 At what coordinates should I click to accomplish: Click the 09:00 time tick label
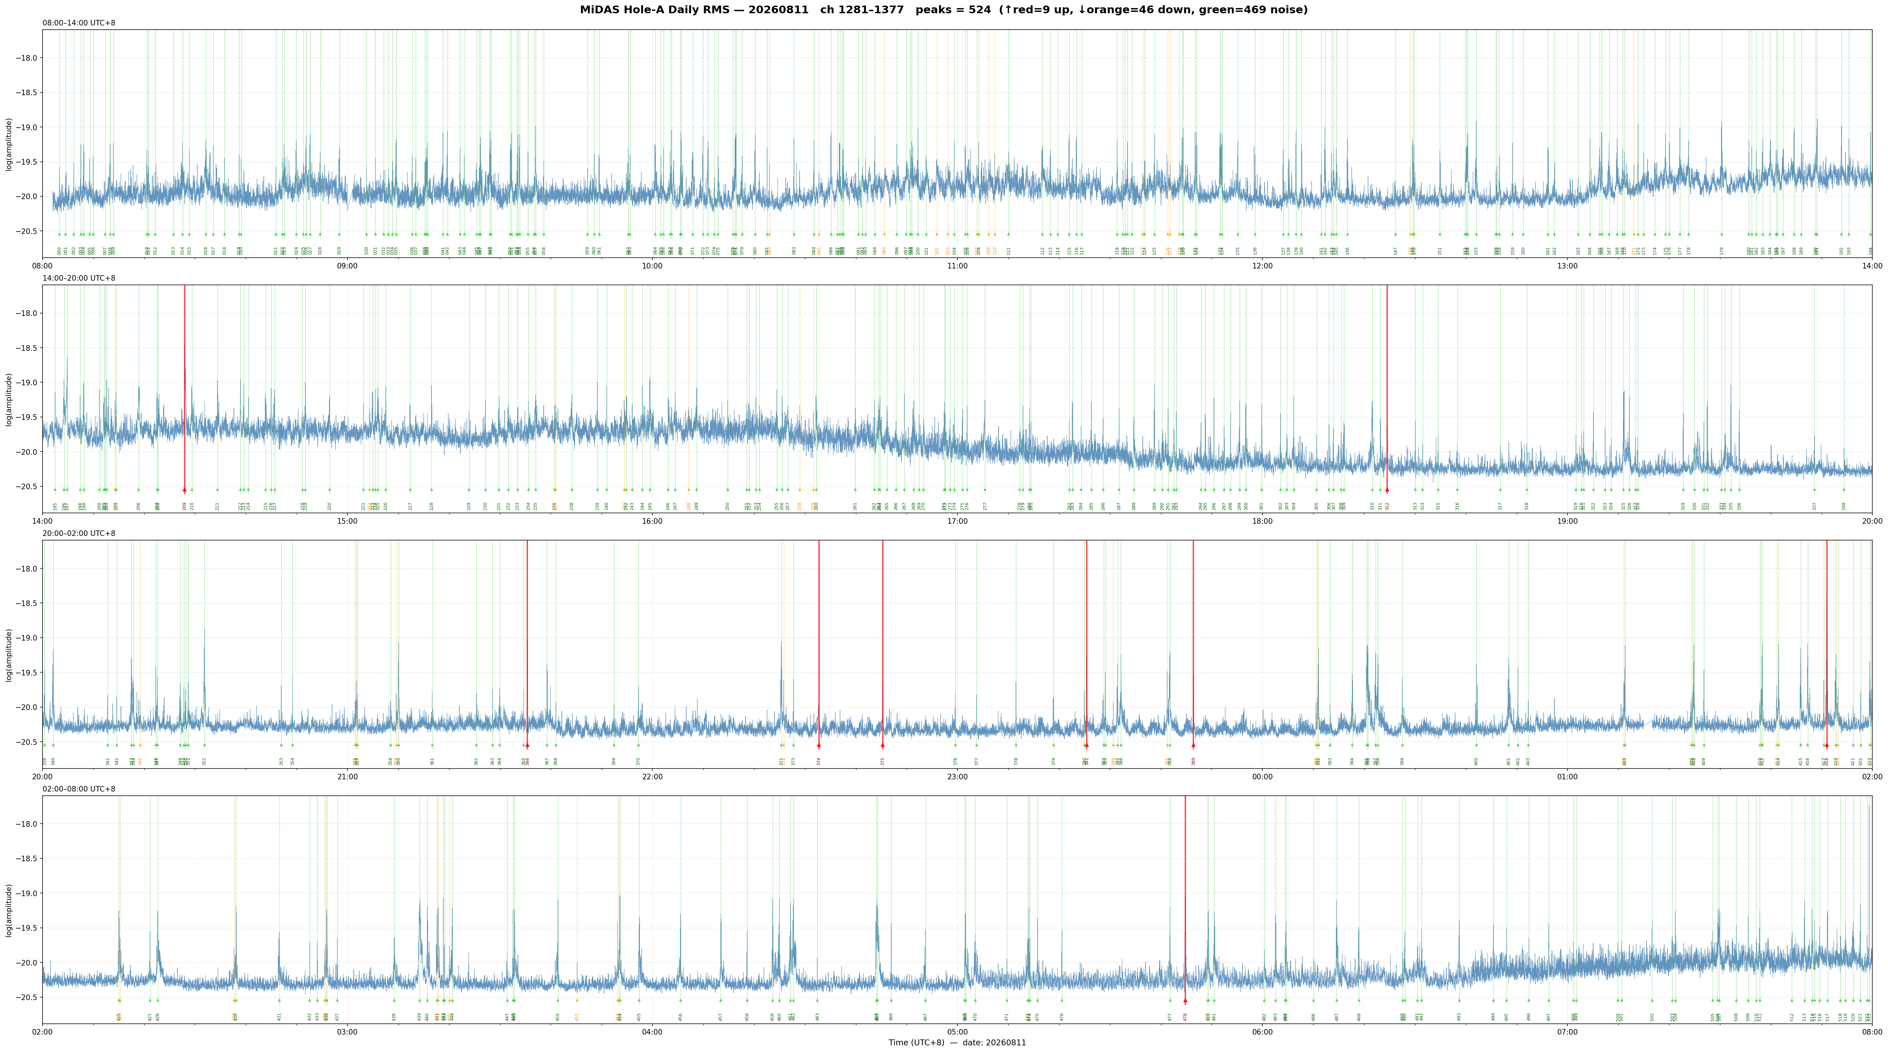point(347,266)
